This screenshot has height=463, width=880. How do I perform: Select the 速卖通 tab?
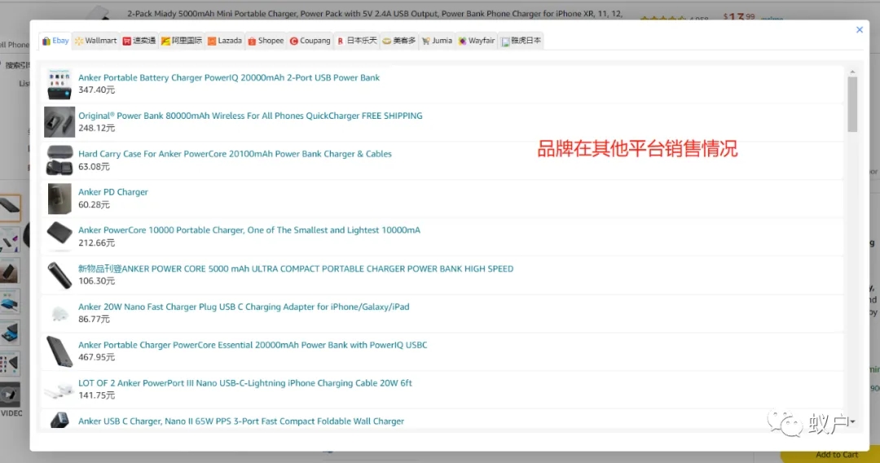point(139,41)
